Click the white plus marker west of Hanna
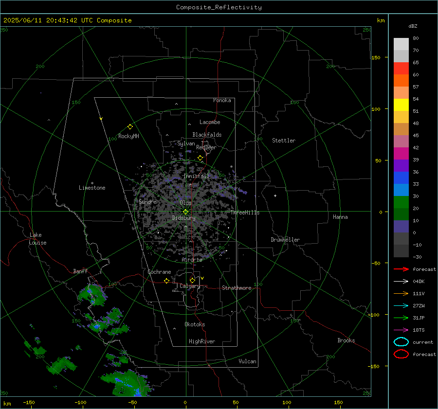Viewport: 438px width, 409px height. point(275,196)
